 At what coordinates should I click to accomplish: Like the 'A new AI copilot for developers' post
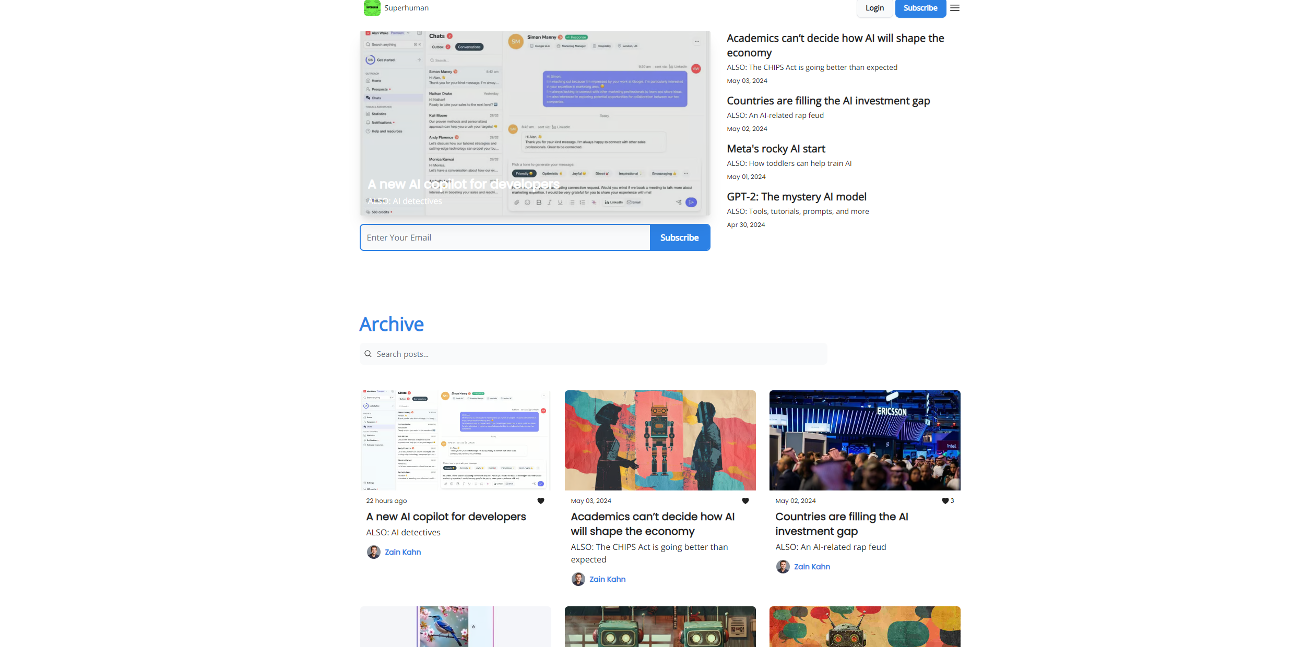click(x=541, y=500)
